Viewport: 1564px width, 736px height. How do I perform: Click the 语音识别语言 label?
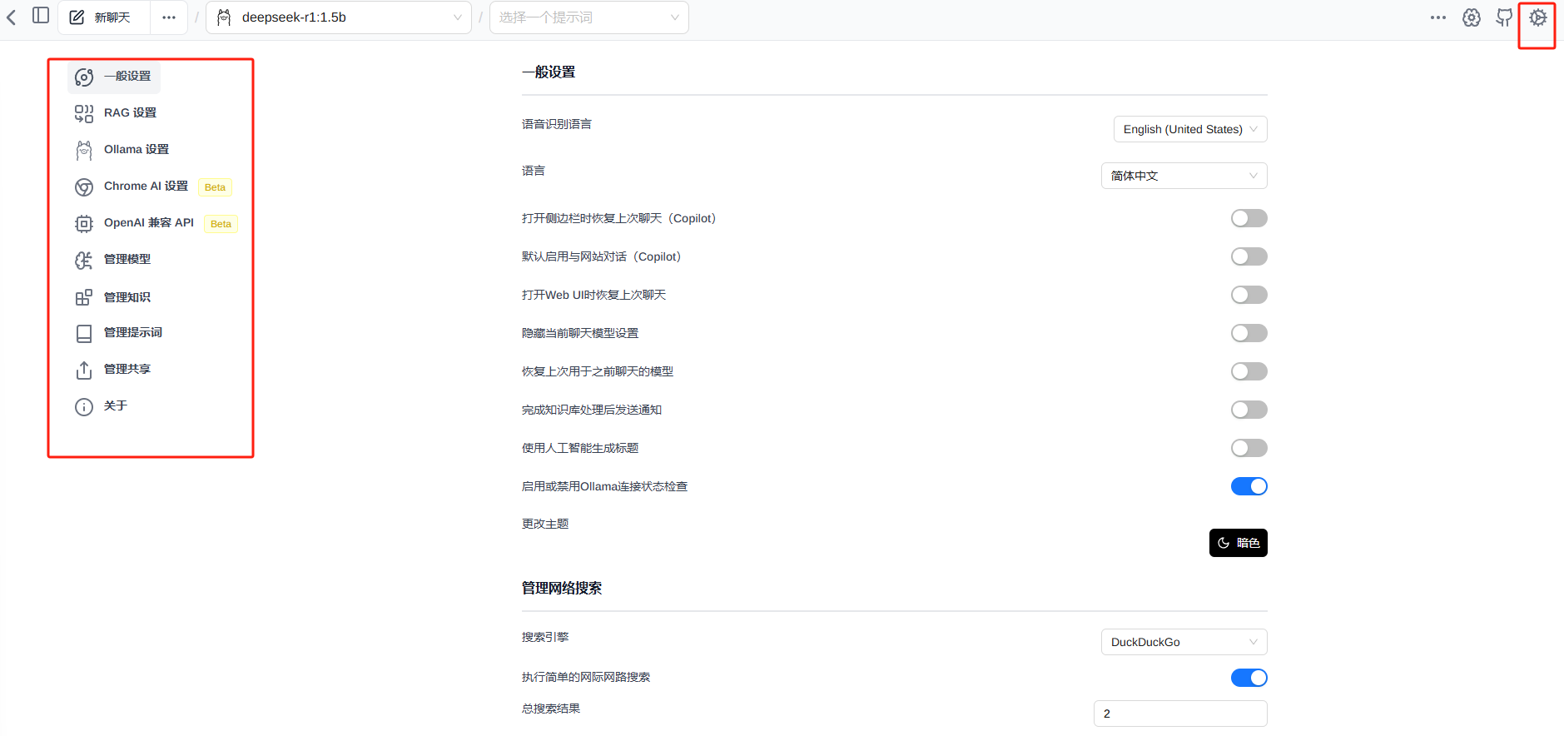[x=557, y=124]
